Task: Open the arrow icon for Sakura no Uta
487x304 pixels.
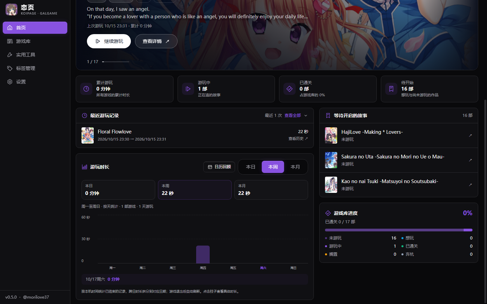Action: point(470,160)
